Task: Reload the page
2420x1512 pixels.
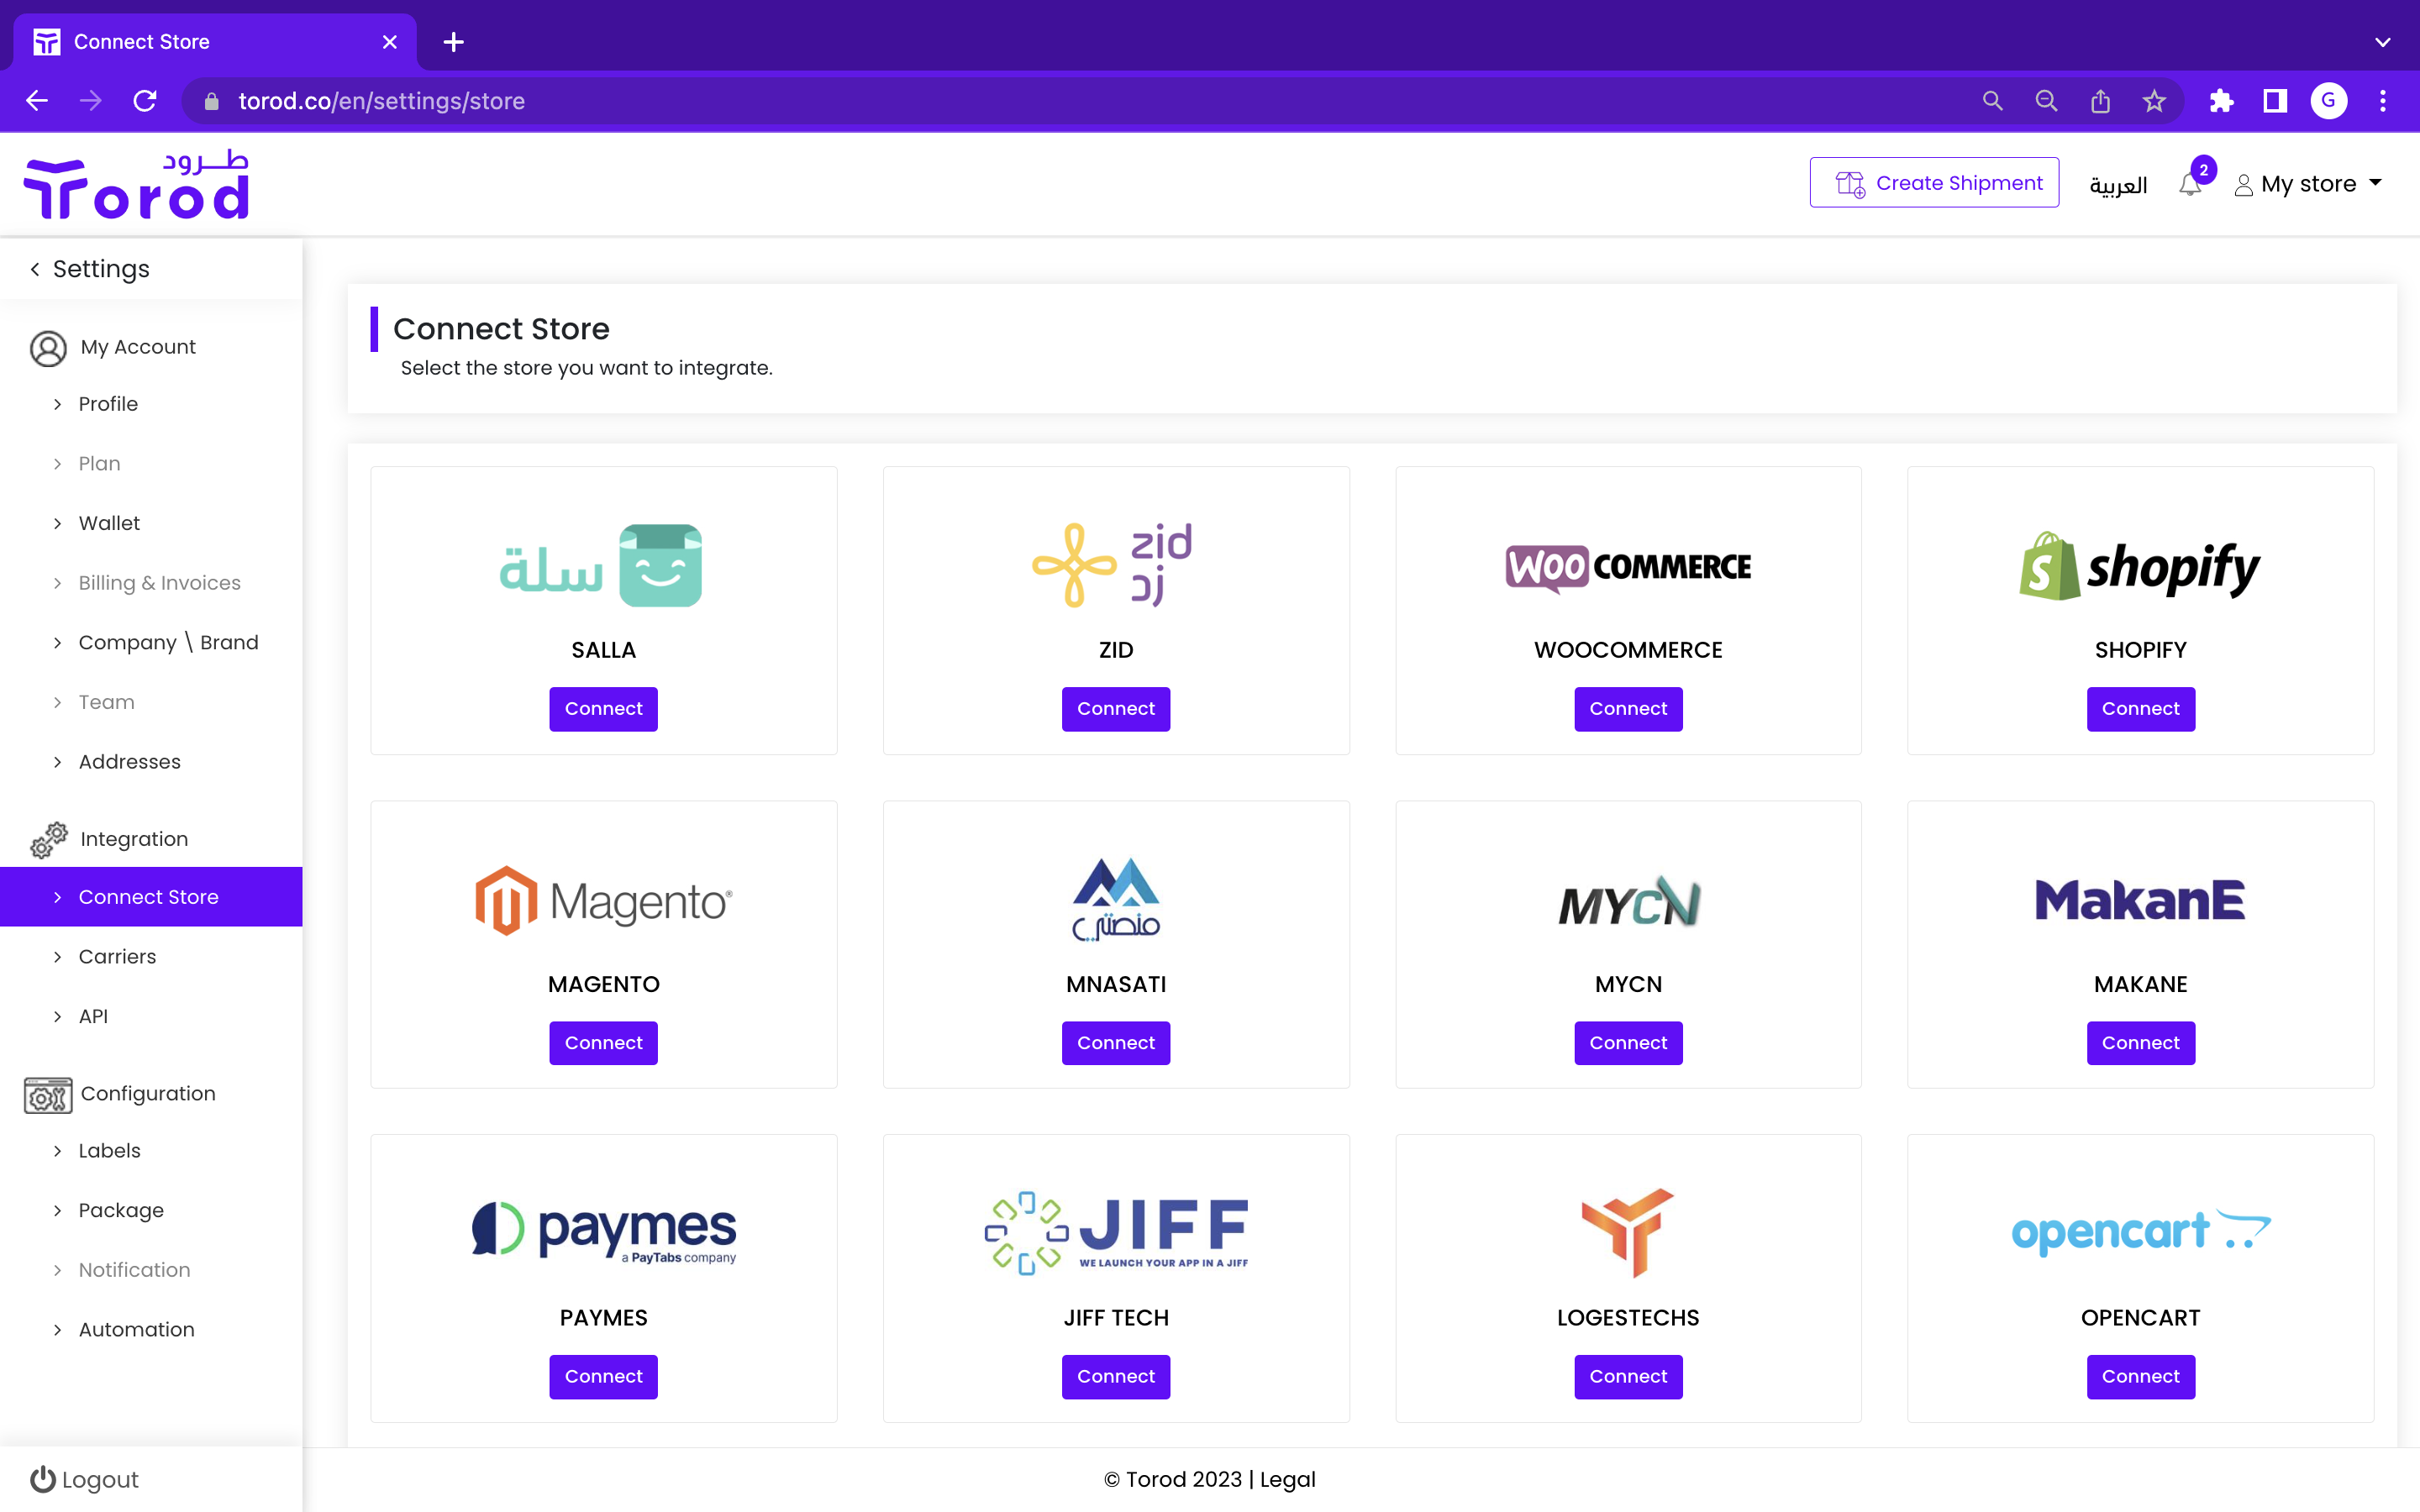Action: click(x=145, y=101)
